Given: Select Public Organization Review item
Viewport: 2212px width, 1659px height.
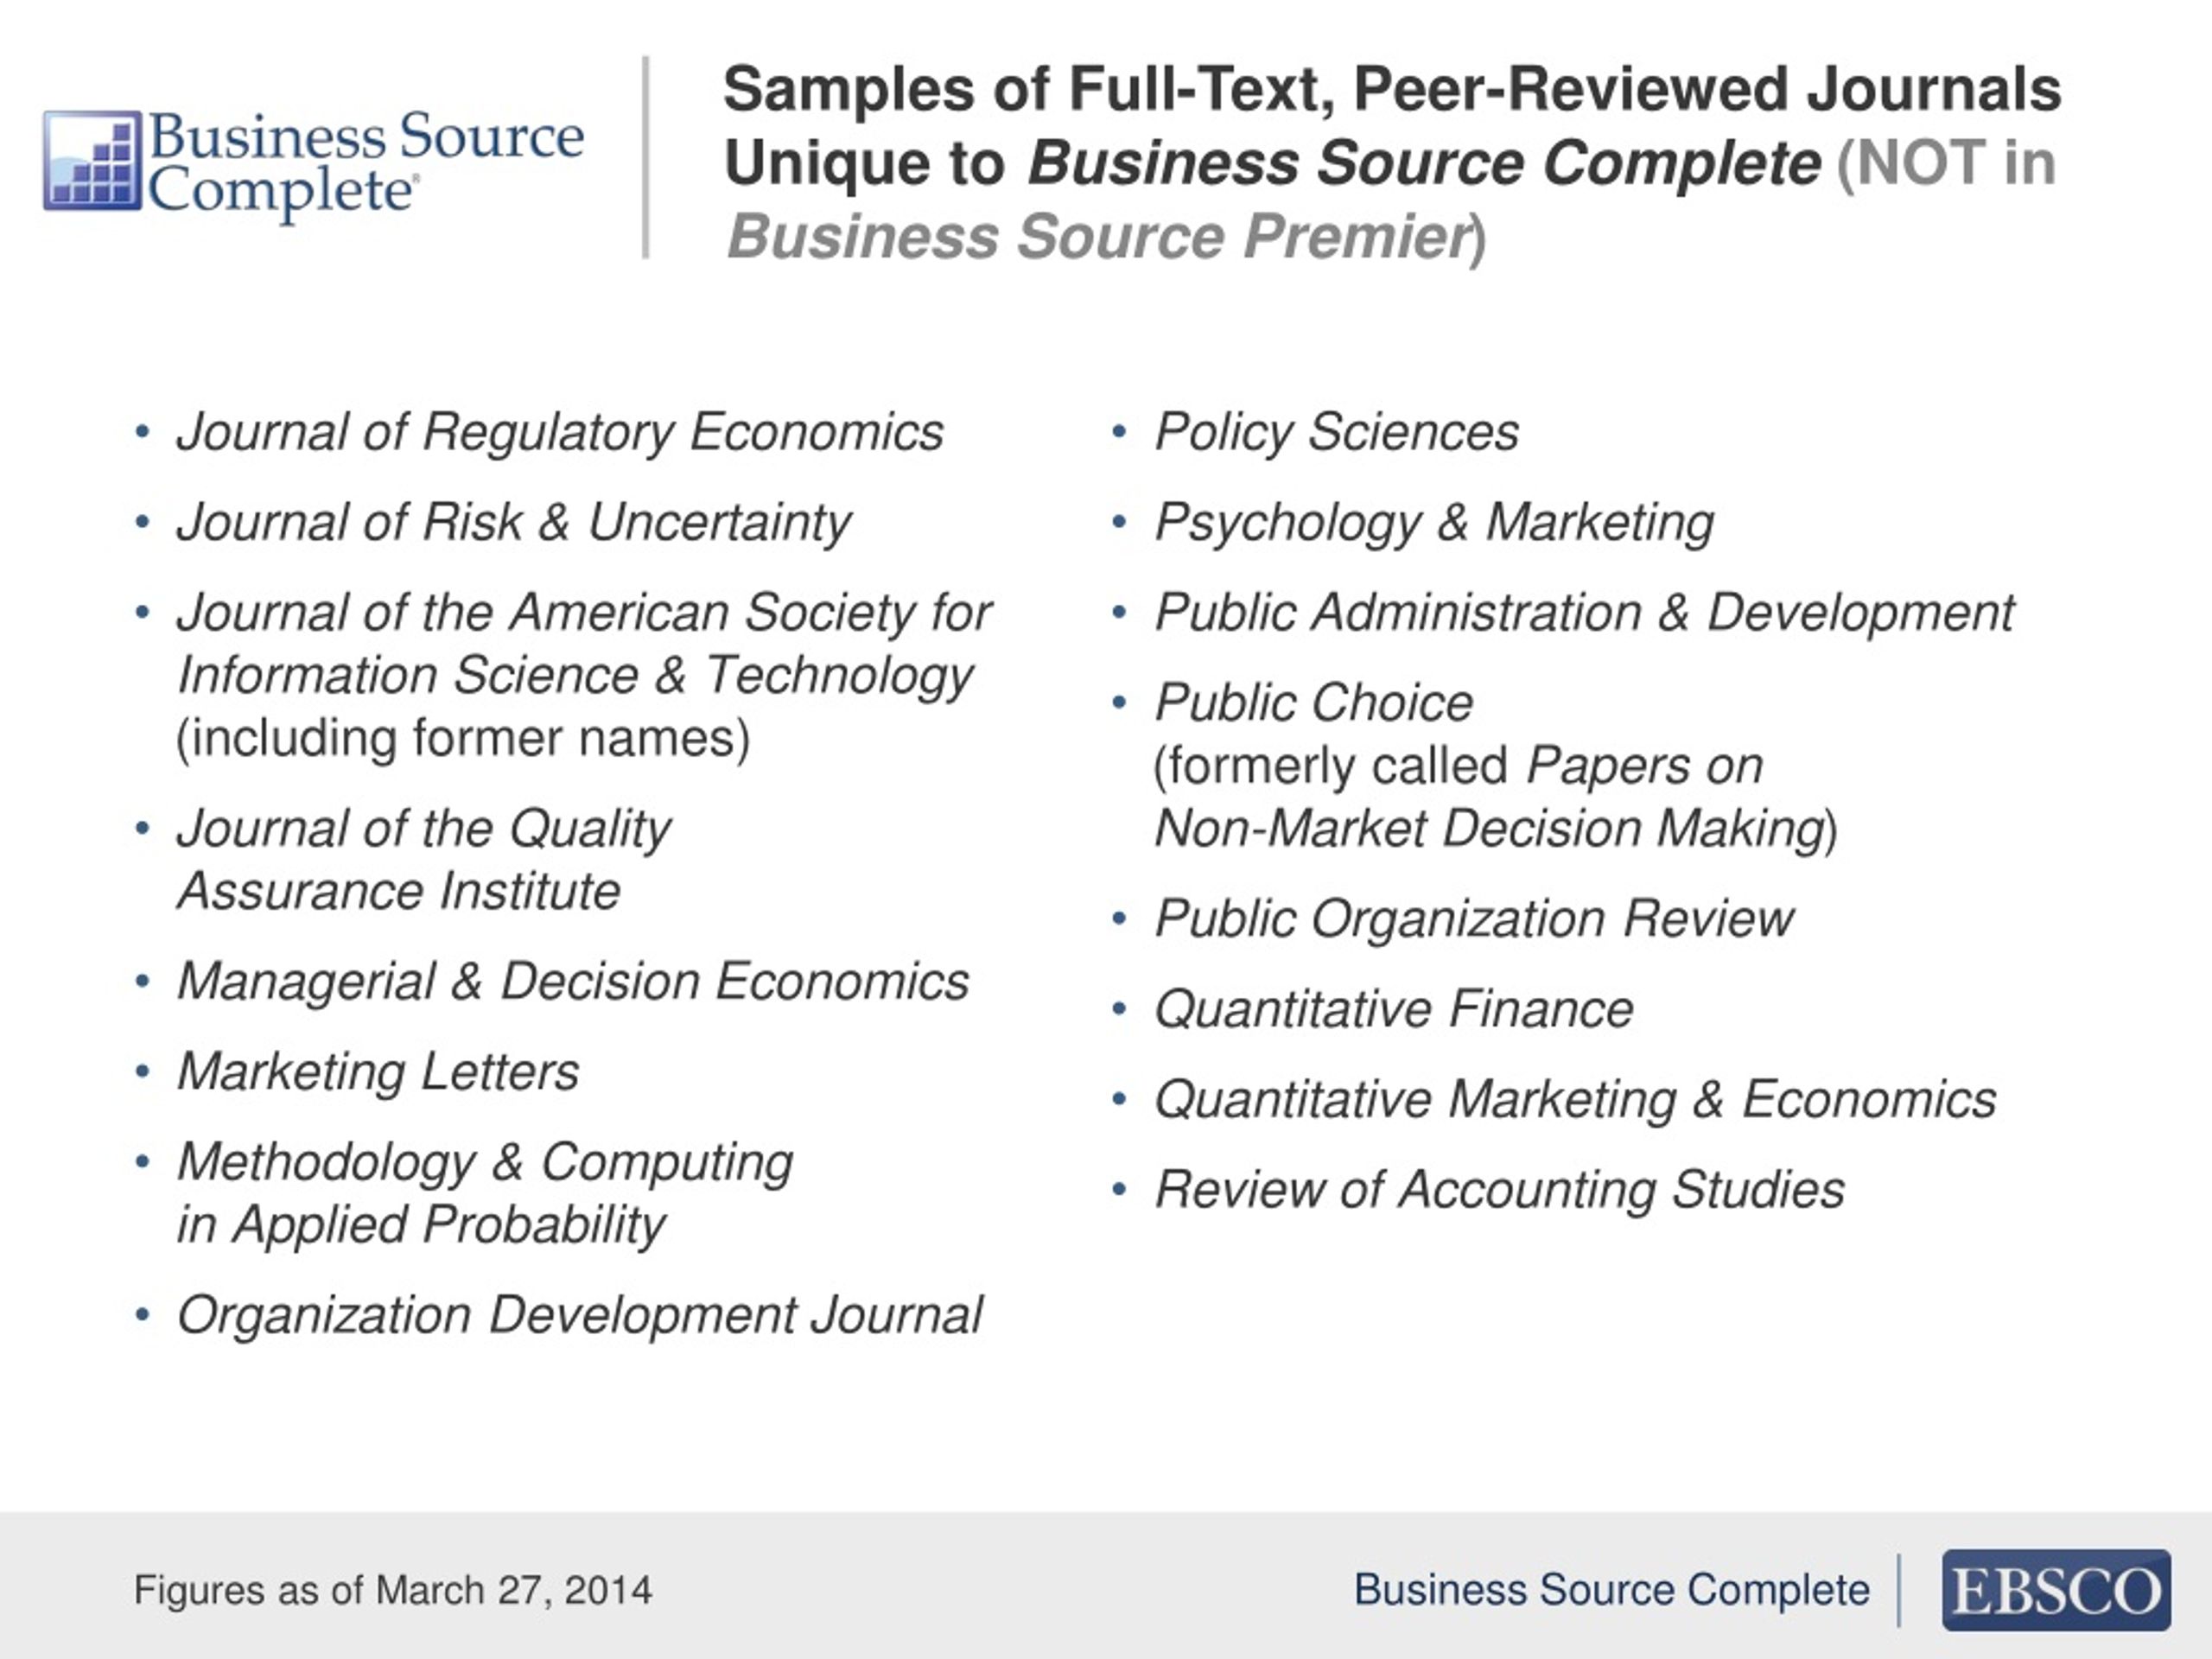Looking at the screenshot, I should tap(1474, 919).
